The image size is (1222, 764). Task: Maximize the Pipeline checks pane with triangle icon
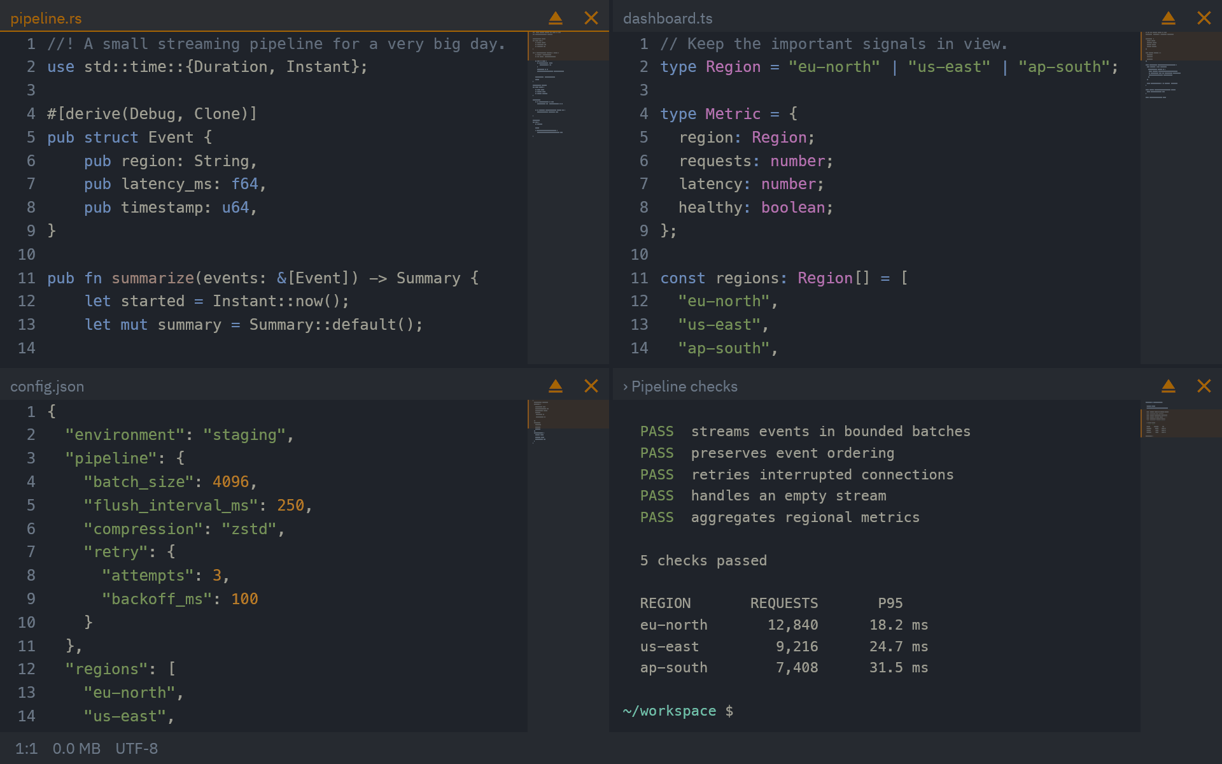(x=1169, y=386)
